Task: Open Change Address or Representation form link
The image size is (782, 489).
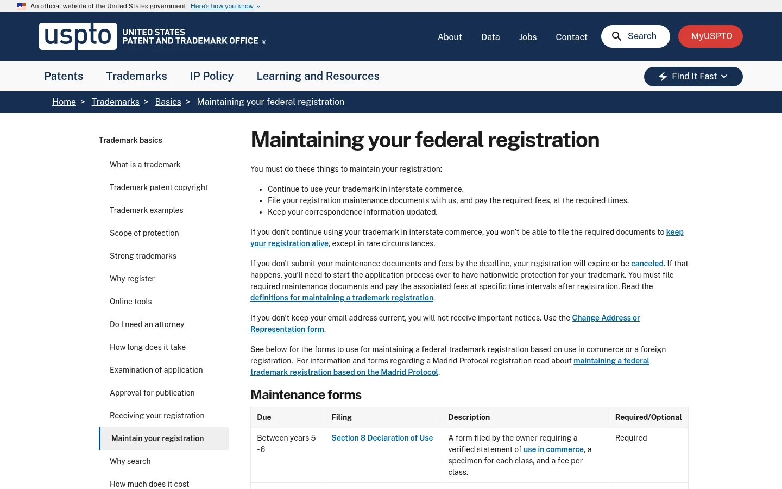Action: [x=606, y=318]
